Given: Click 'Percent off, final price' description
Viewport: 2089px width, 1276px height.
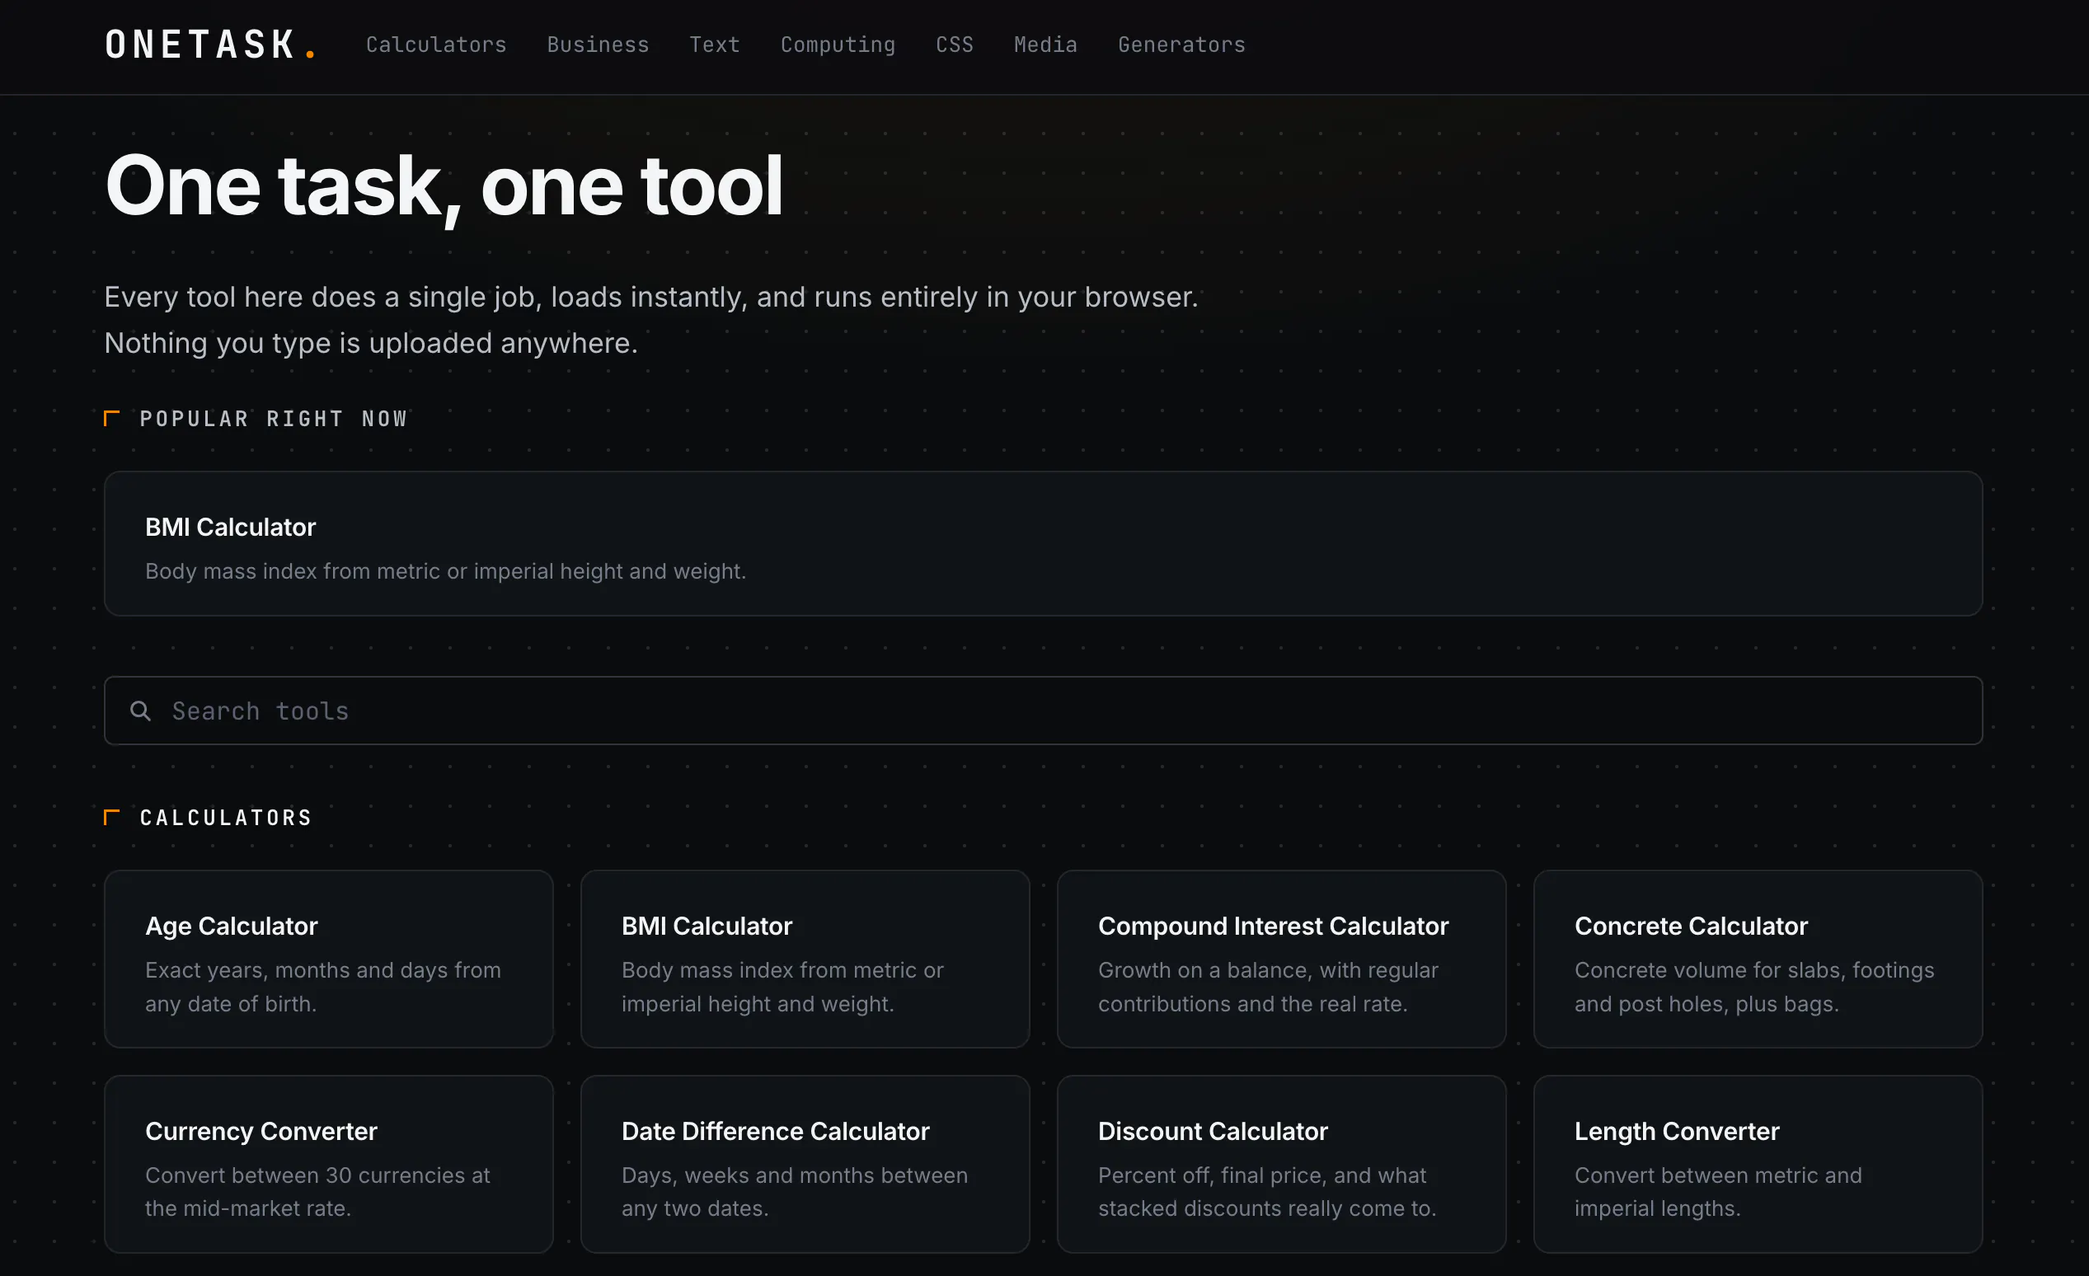Looking at the screenshot, I should 1266,1191.
